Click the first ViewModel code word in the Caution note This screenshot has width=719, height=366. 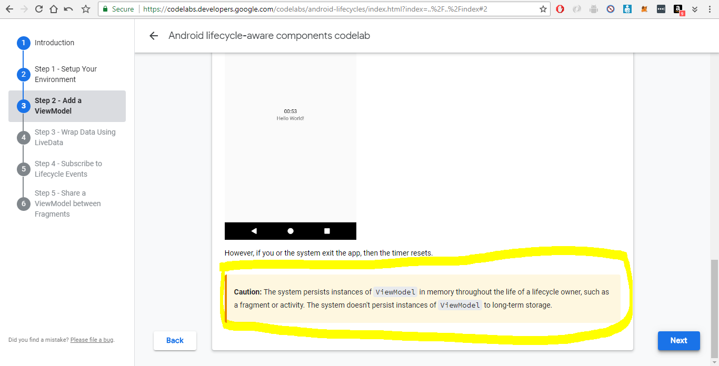tap(396, 292)
